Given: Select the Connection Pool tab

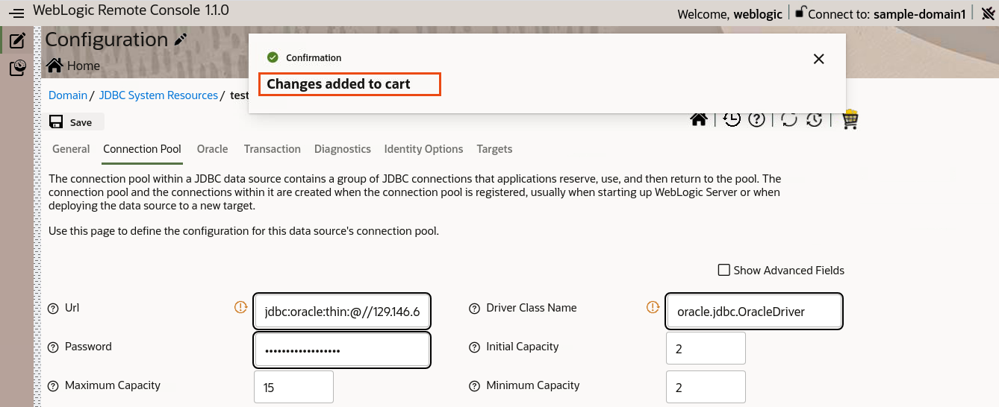Looking at the screenshot, I should point(142,149).
